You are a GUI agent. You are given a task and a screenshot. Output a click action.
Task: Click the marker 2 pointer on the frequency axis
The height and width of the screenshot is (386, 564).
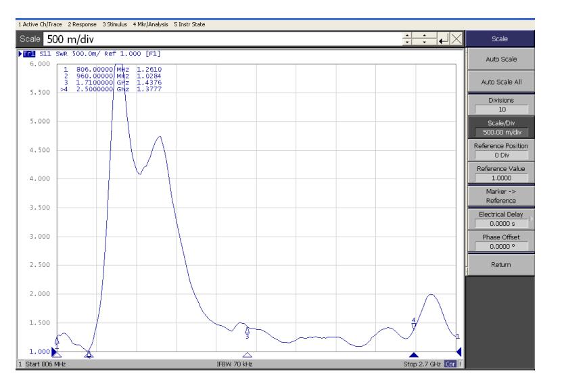(x=89, y=355)
